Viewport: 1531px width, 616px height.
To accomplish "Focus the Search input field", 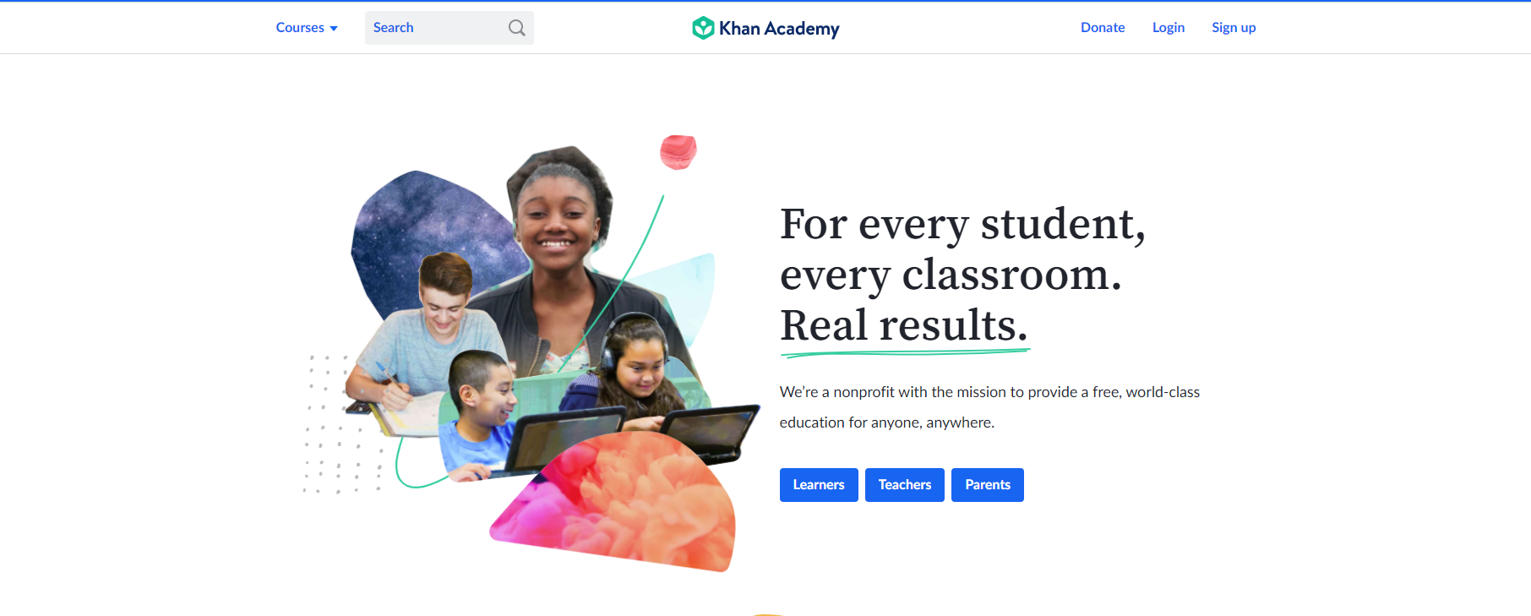I will coord(449,28).
